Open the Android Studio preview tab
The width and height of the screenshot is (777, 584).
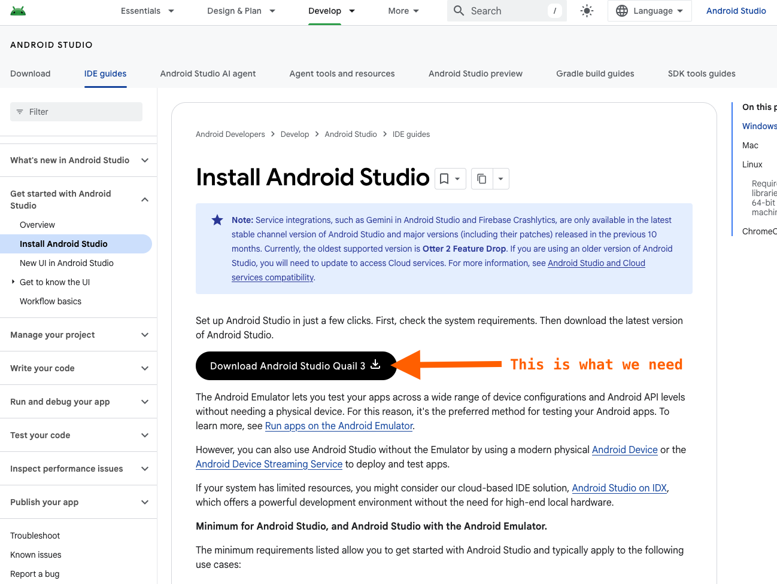[475, 74]
